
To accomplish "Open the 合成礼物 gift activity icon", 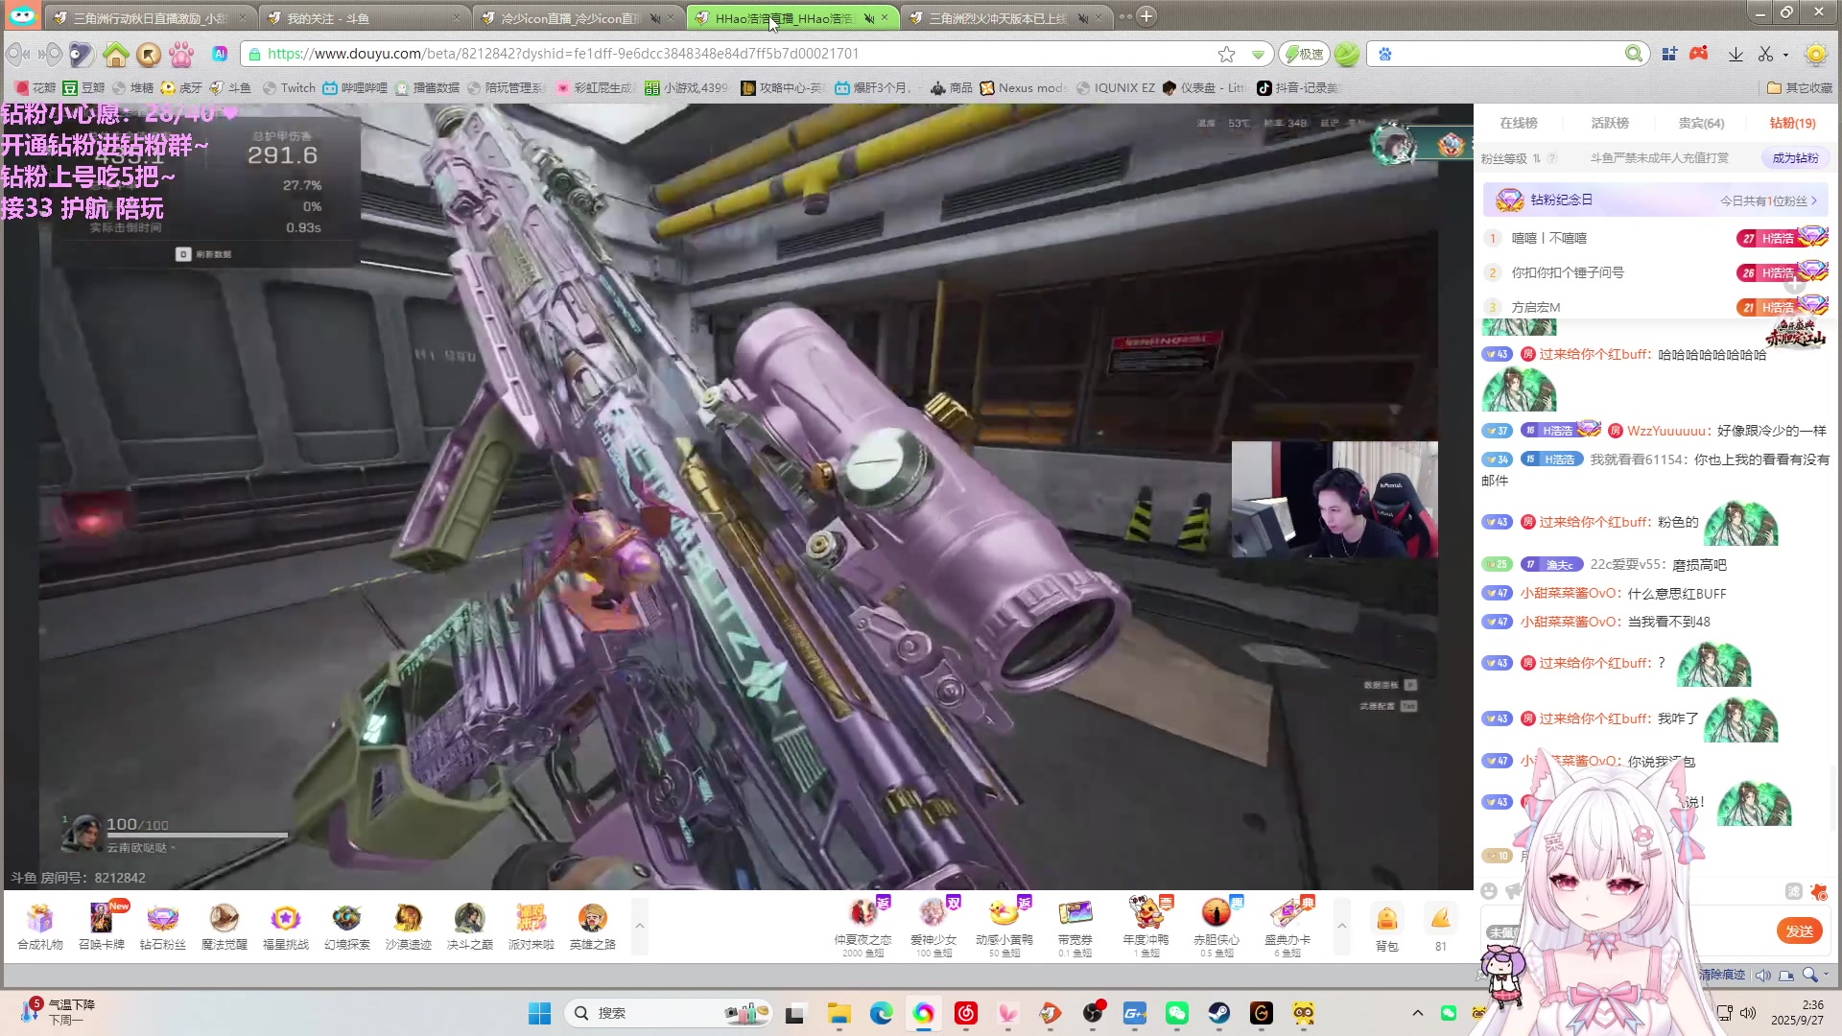I will coord(40,926).
